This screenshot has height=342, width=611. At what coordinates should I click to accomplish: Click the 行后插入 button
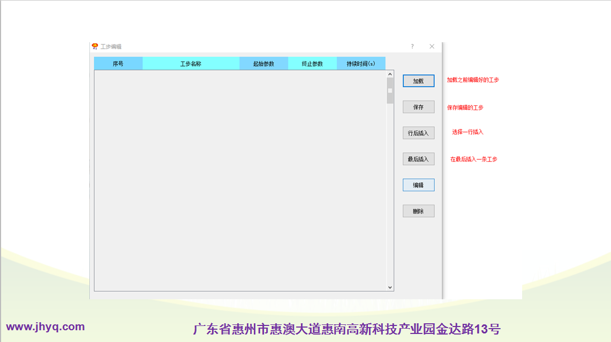(x=418, y=133)
